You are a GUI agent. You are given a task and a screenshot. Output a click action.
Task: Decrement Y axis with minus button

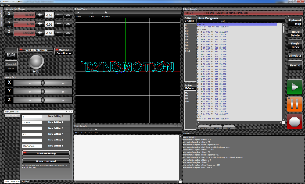(x=59, y=24)
